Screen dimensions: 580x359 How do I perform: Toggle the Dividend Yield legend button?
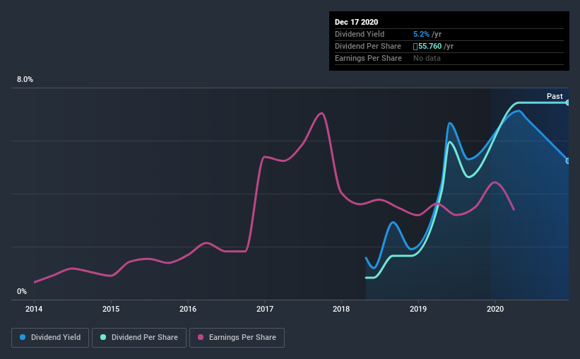point(50,338)
